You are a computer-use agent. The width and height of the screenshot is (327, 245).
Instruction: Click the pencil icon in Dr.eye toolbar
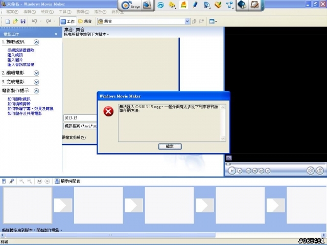(x=195, y=5)
